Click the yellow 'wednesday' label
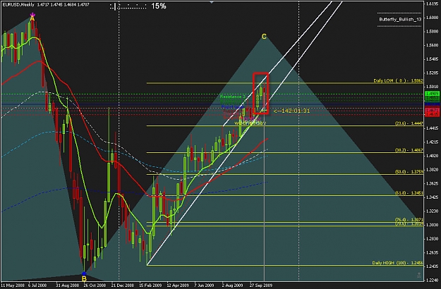 (x=250, y=123)
